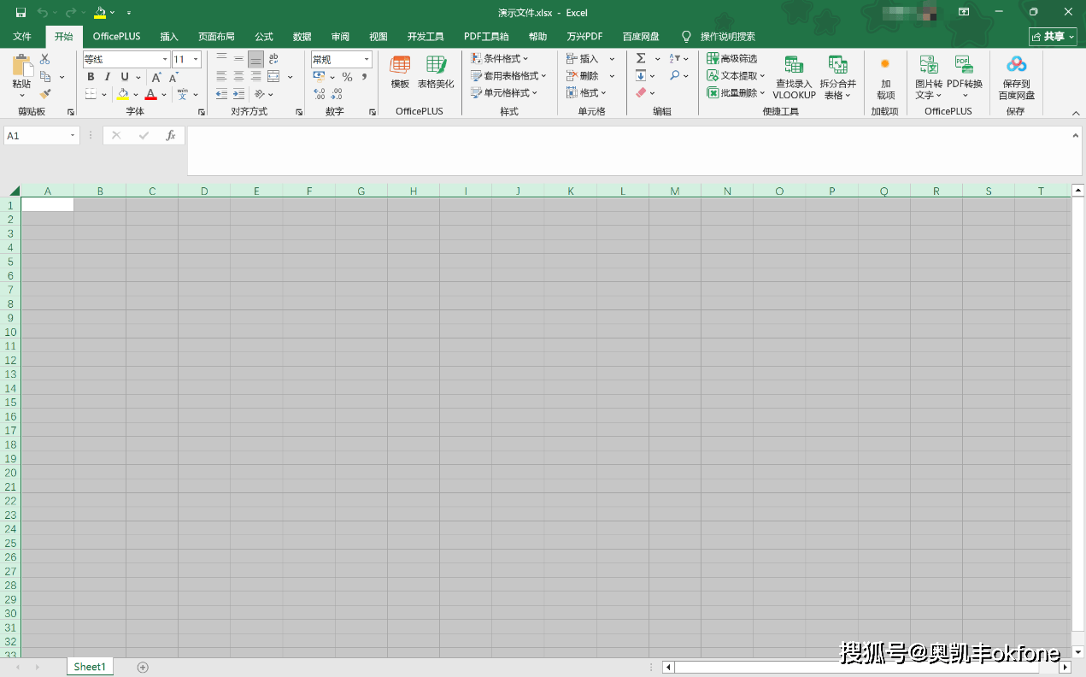Click the 查找录入 VLOOKUP tool
The width and height of the screenshot is (1086, 677).
[x=794, y=77]
